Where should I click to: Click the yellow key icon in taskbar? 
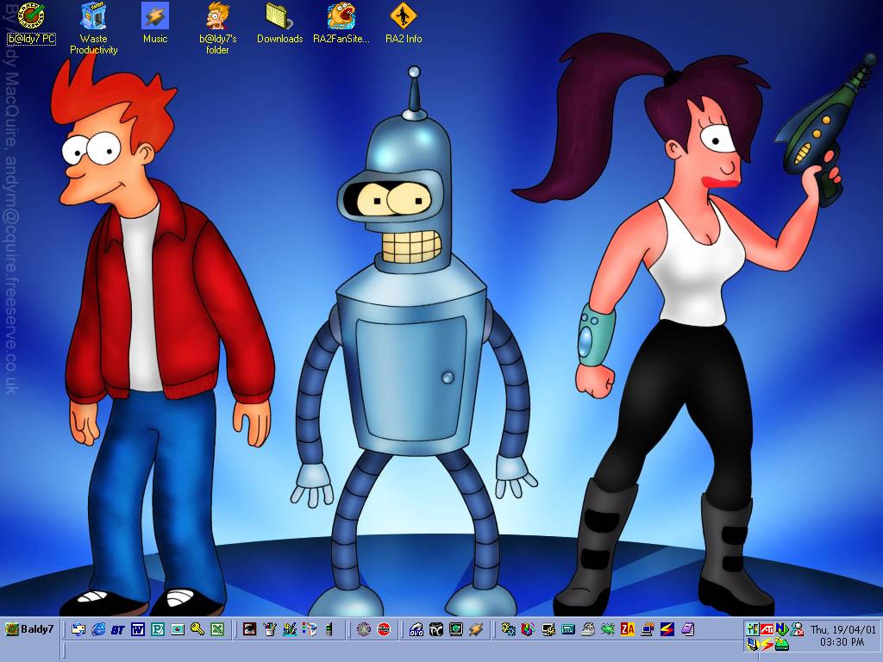[x=197, y=629]
